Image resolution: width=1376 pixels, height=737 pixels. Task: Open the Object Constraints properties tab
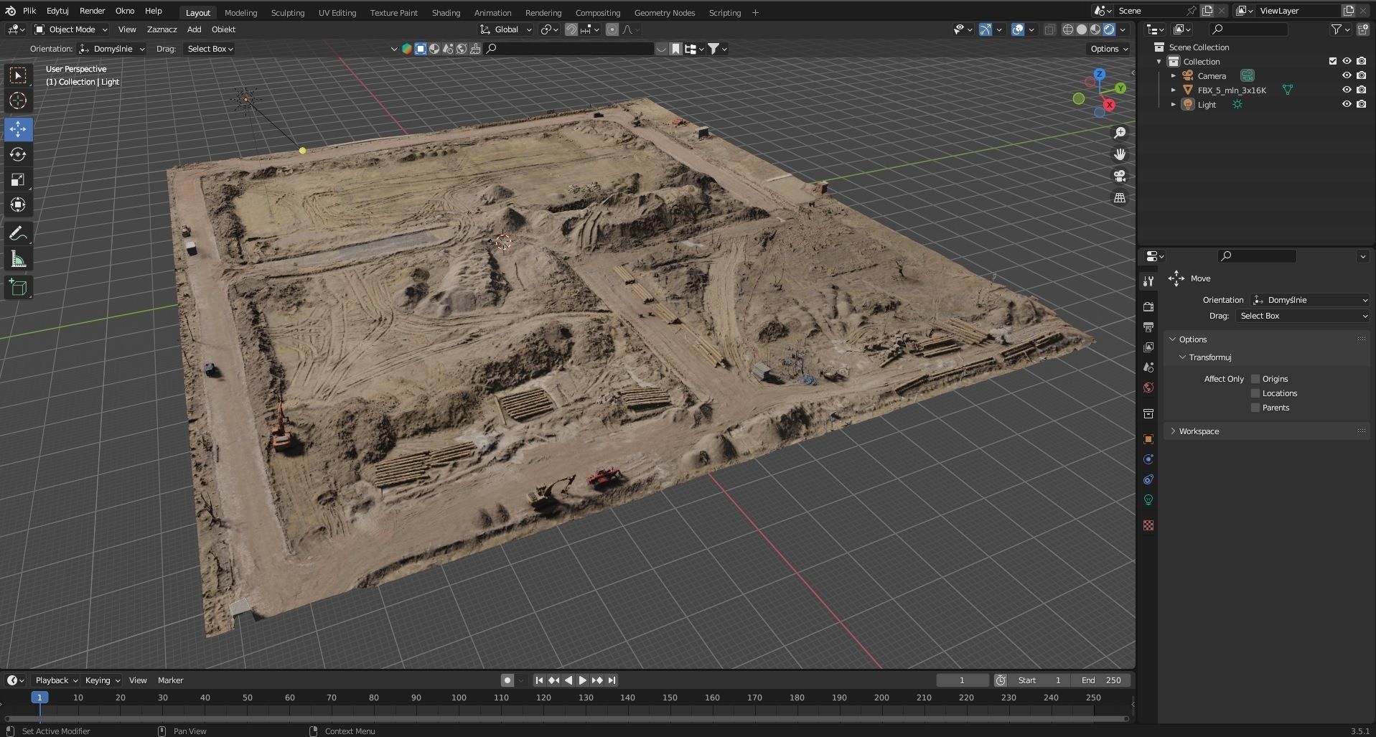tap(1148, 479)
